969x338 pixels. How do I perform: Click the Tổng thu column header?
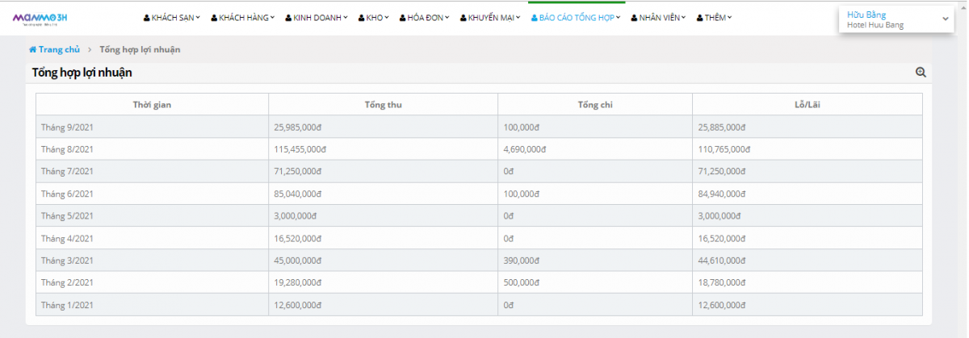383,105
